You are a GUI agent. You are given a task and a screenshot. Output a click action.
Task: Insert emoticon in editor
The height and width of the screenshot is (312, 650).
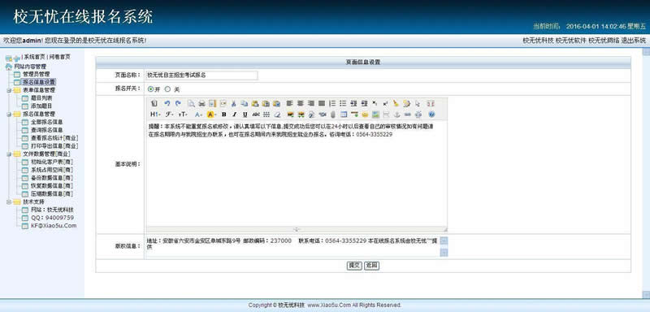[365, 115]
